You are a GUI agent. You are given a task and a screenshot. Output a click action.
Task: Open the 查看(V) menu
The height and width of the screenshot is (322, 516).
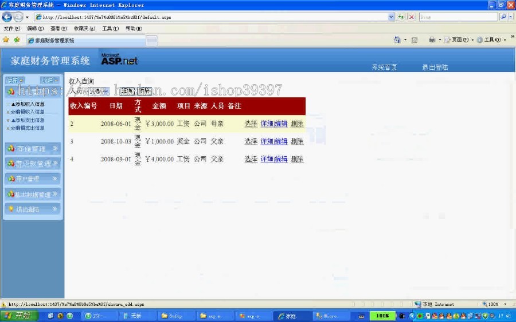[58, 29]
